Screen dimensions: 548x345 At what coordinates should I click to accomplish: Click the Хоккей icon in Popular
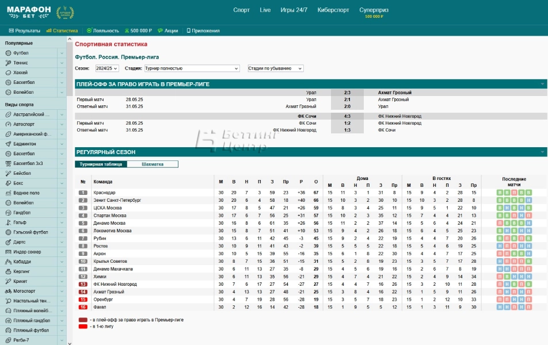pyautogui.click(x=9, y=72)
